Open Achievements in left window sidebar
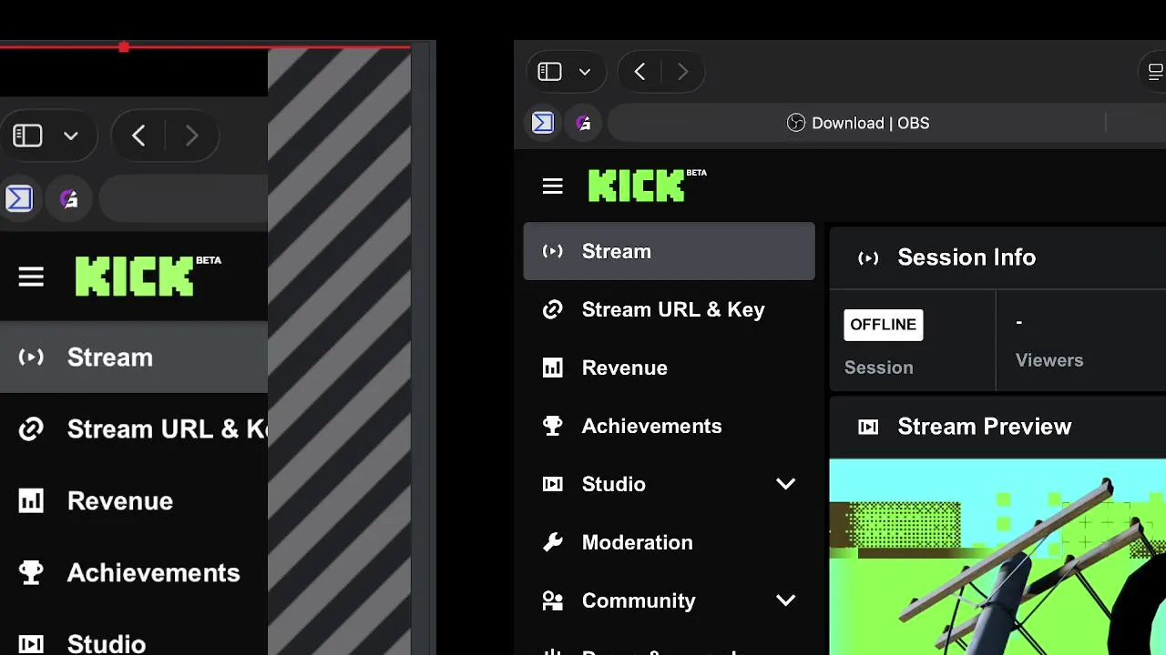Image resolution: width=1166 pixels, height=655 pixels. tap(134, 572)
